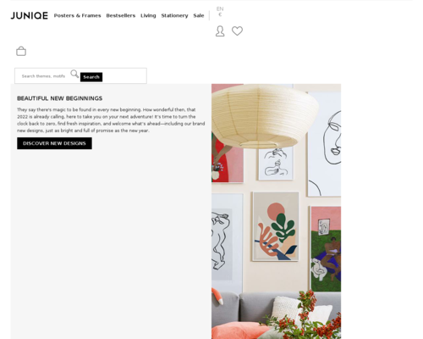Click the abstract leaf poster

(x=276, y=226)
